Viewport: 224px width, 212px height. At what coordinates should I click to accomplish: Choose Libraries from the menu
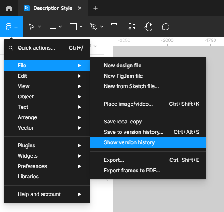47,177
